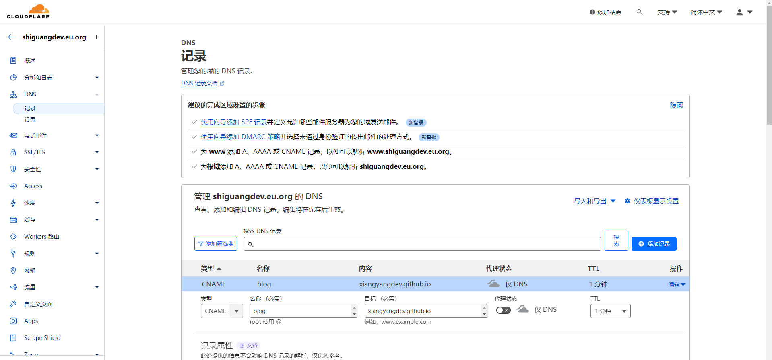Click the 添加筛选器 button
772x360 pixels.
[216, 244]
